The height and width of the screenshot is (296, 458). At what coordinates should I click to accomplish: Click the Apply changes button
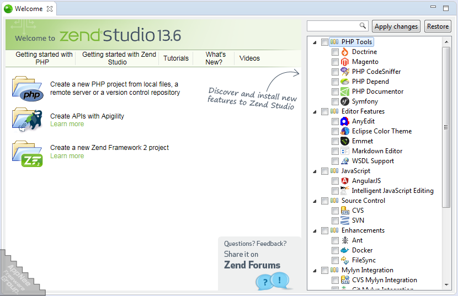point(396,26)
